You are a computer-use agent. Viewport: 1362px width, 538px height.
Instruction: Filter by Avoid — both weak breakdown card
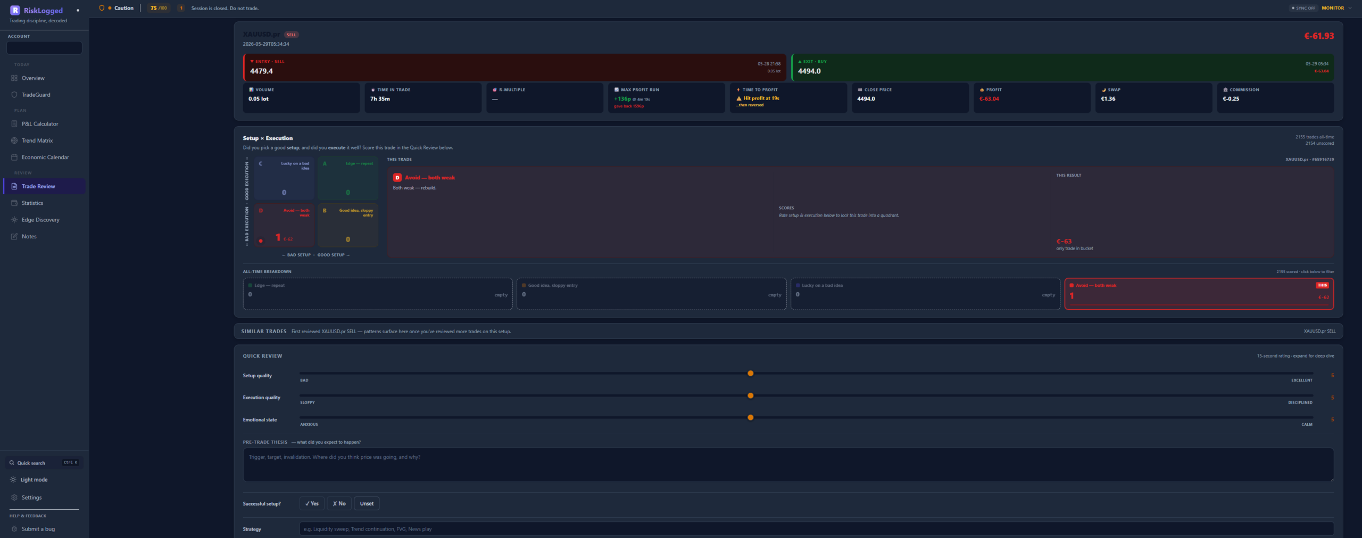pos(1199,294)
